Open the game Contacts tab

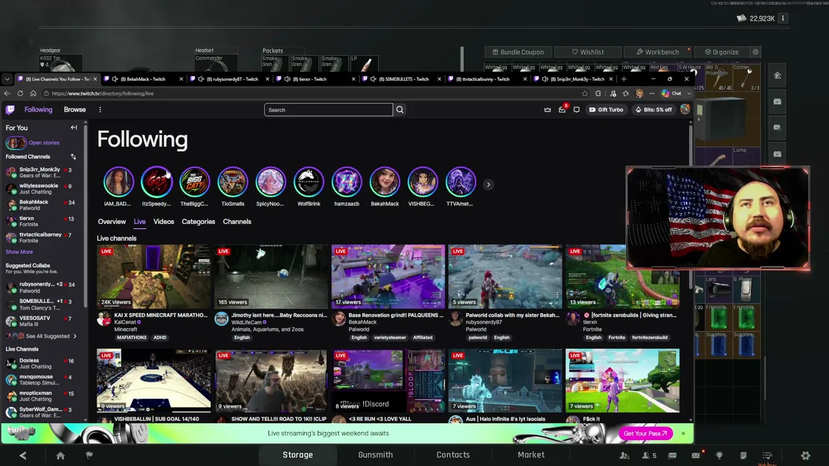coord(453,455)
